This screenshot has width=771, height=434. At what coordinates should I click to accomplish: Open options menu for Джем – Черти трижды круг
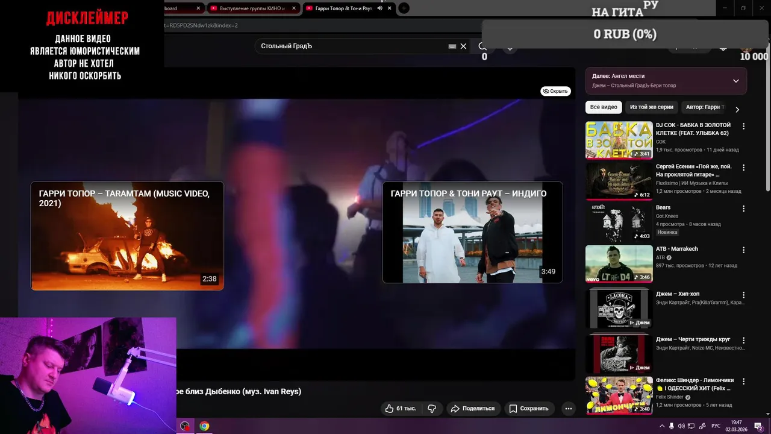click(743, 341)
